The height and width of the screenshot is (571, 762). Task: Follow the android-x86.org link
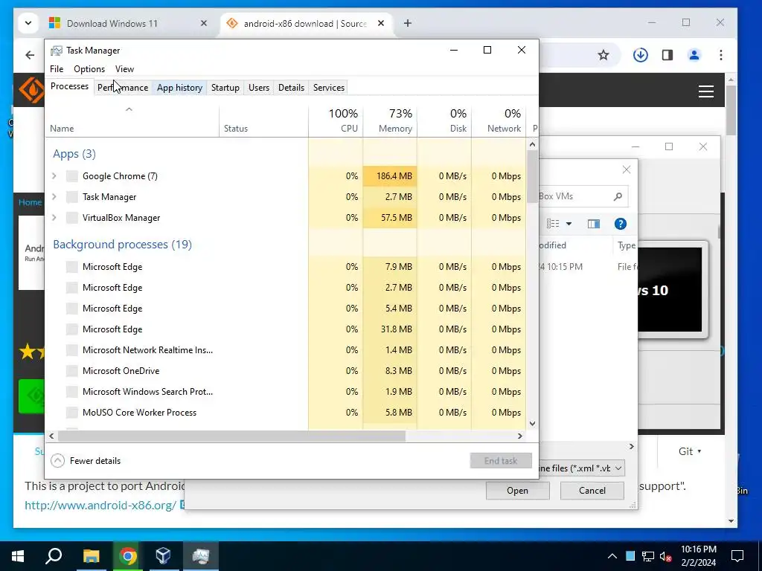tap(100, 505)
